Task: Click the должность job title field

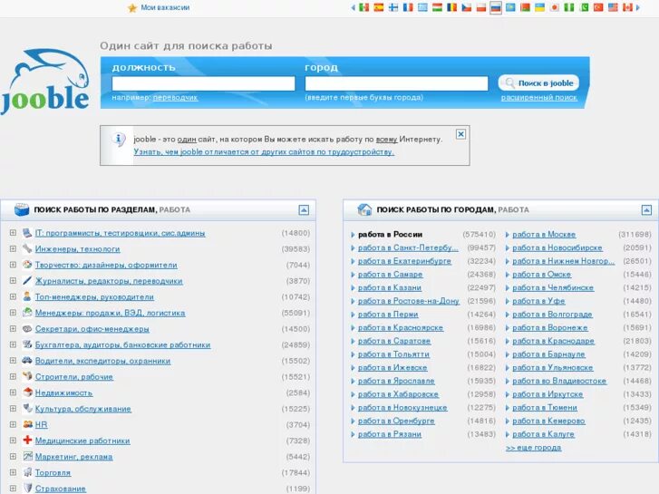Action: point(203,83)
